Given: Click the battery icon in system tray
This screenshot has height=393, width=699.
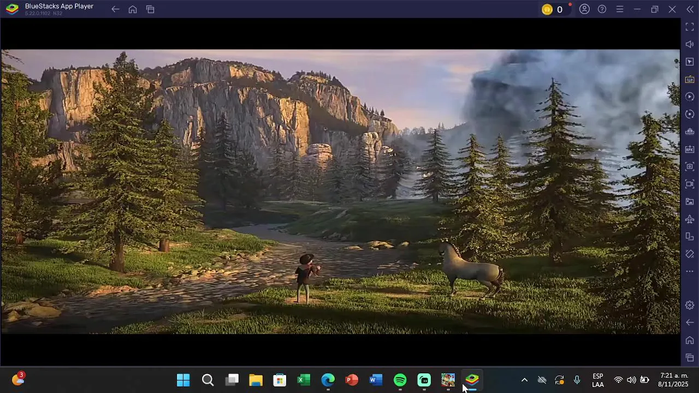Looking at the screenshot, I should tap(644, 380).
